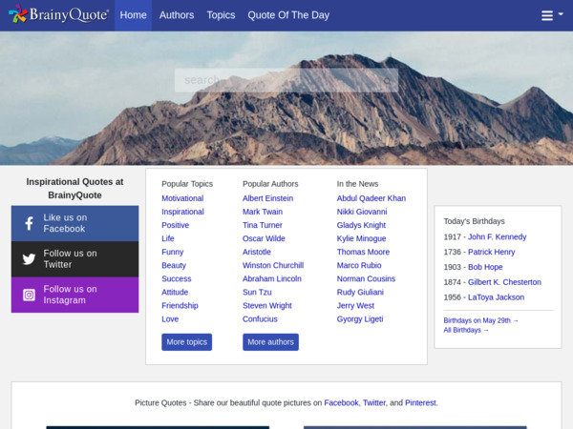Screen dimensions: 573x429
Task: Open Albert Einstein author page
Action: [x=267, y=198]
